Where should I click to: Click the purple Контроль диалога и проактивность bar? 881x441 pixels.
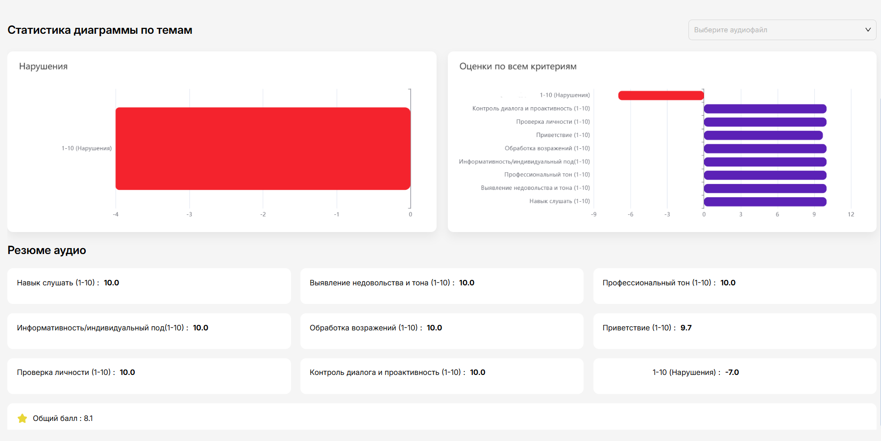(765, 109)
